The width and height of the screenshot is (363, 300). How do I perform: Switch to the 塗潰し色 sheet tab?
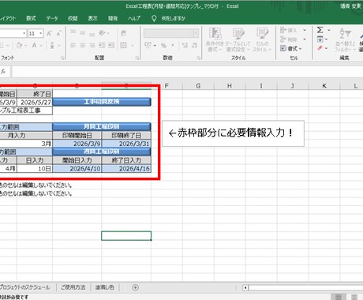(x=105, y=287)
